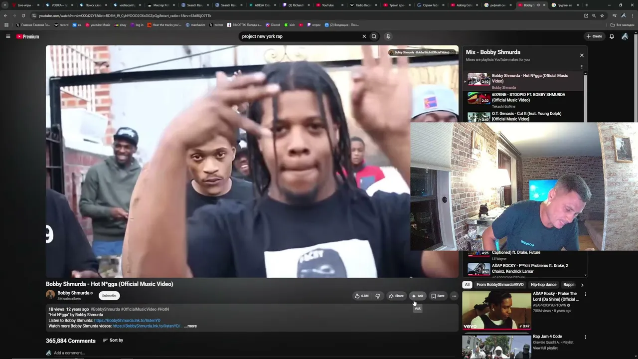Open the BobbyShmurda.lnk.to/listenYD link

pos(127,321)
